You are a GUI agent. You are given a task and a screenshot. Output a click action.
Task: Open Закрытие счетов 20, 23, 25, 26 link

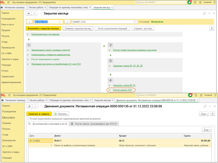(128, 66)
